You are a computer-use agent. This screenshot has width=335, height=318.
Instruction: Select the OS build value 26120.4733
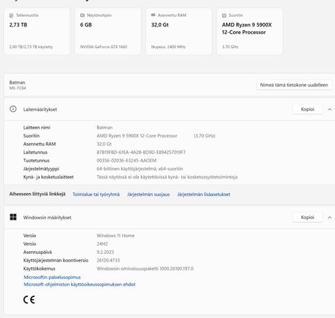(108, 260)
